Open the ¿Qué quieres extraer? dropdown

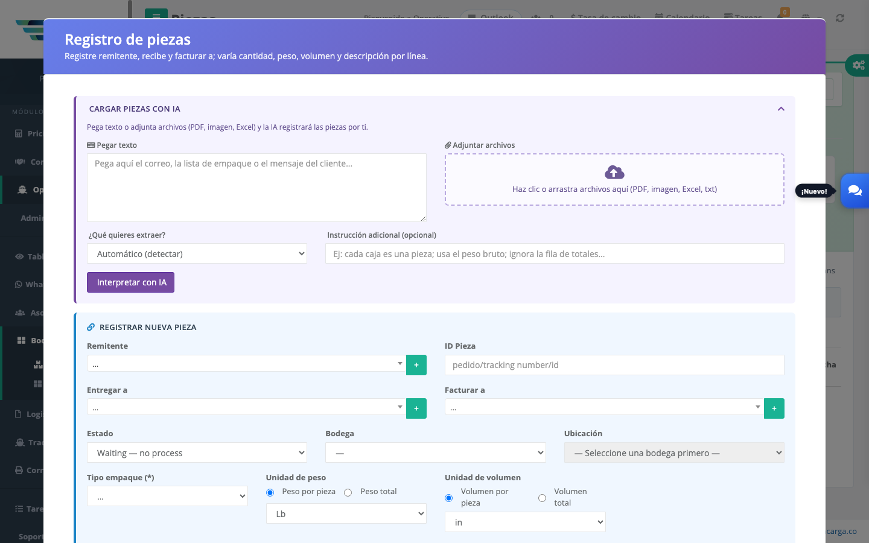[197, 253]
